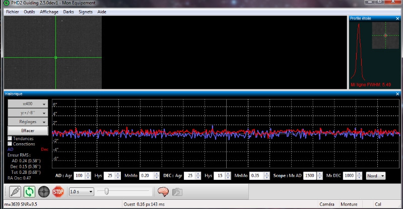Open the Darks menu
Image resolution: width=403 pixels, height=209 pixels.
click(69, 12)
